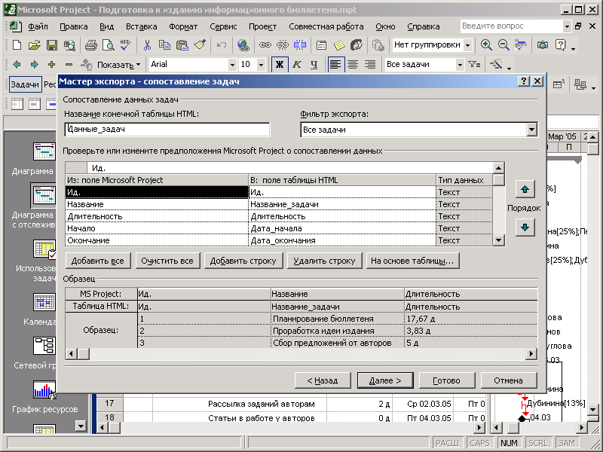Click the Split task icon

tap(300, 45)
